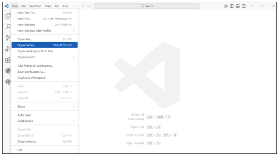Open the Extensions view icon

click(8, 60)
